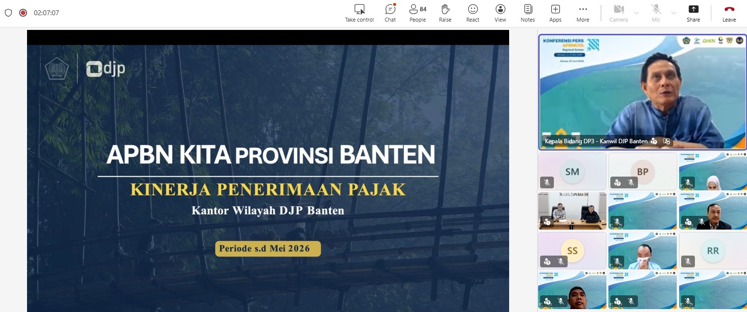Raise your hand in the meeting
The image size is (747, 312).
pyautogui.click(x=445, y=13)
